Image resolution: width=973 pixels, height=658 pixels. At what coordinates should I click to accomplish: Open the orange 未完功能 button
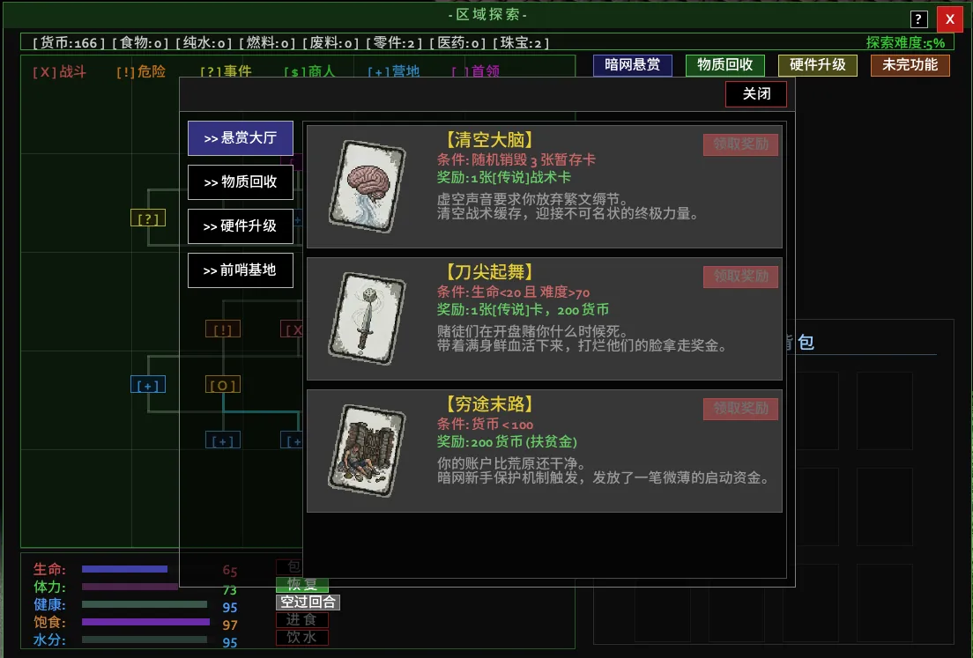tap(910, 65)
